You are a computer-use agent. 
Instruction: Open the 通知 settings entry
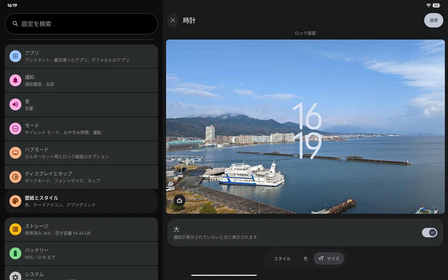coord(81,80)
